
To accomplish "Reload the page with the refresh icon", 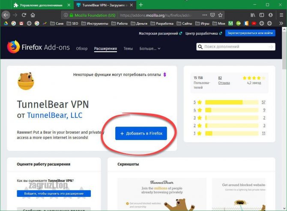I will pos(24,15).
